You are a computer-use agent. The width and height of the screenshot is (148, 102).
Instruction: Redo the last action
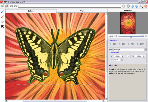point(16,6)
